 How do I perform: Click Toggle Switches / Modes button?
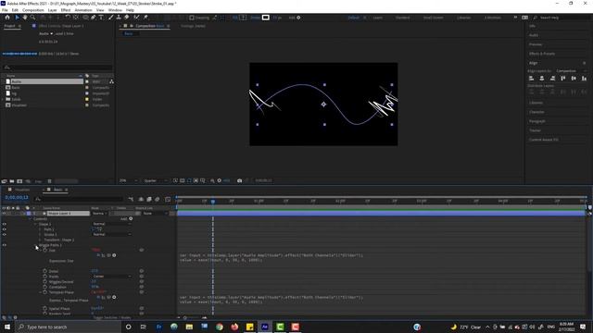tap(111, 317)
